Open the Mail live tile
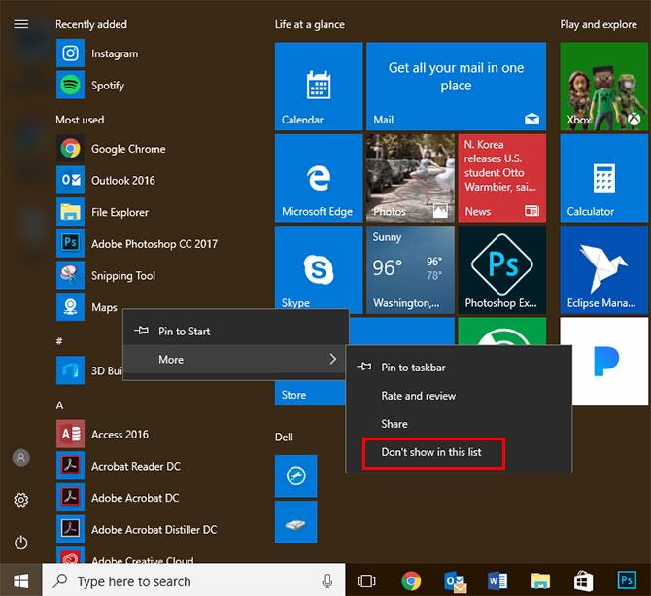Viewport: 651px width, 596px height. click(x=456, y=86)
